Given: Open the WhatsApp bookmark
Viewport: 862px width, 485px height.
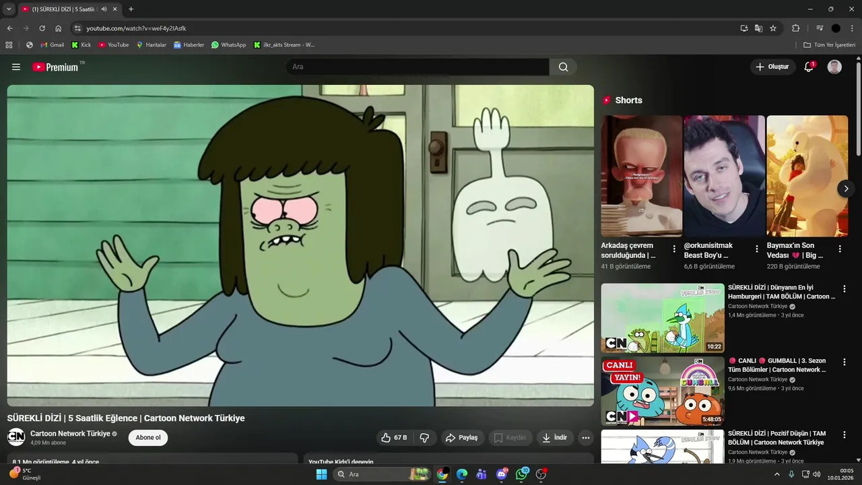Looking at the screenshot, I should pos(228,45).
